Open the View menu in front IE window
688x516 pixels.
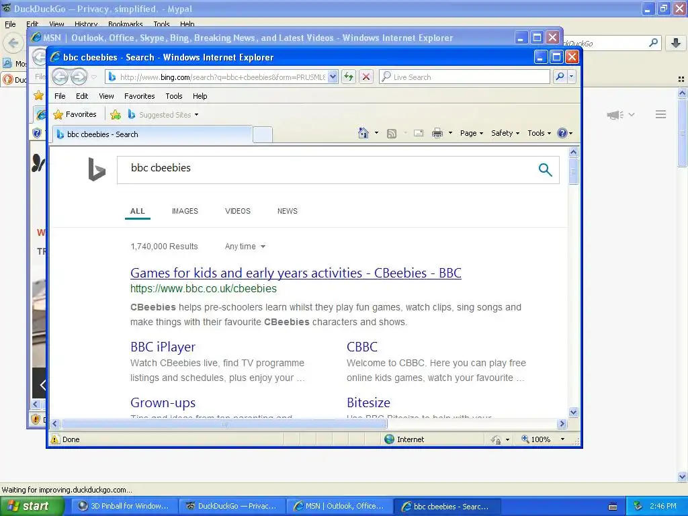tap(106, 96)
